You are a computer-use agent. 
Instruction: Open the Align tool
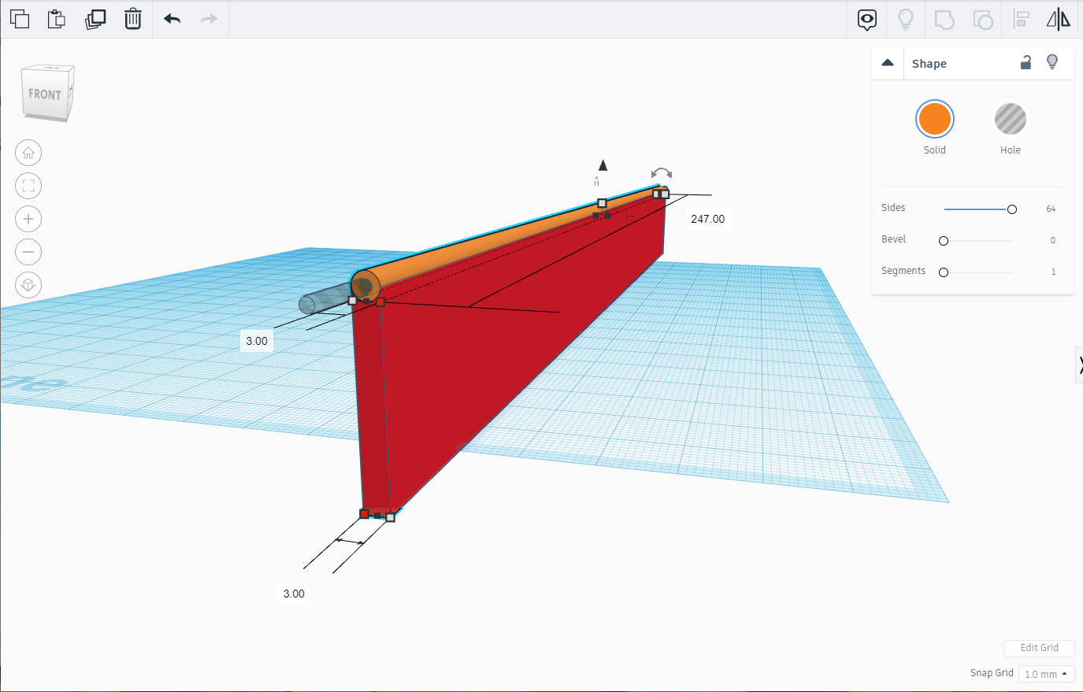click(x=1022, y=20)
